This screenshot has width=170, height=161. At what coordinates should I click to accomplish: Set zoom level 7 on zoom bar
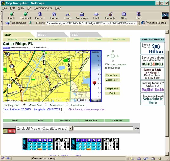[x=99, y=70]
